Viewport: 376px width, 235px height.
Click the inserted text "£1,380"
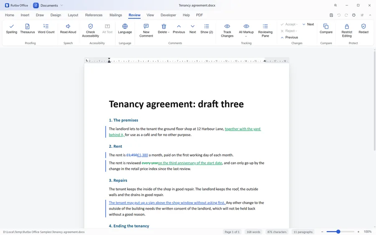pos(142,155)
